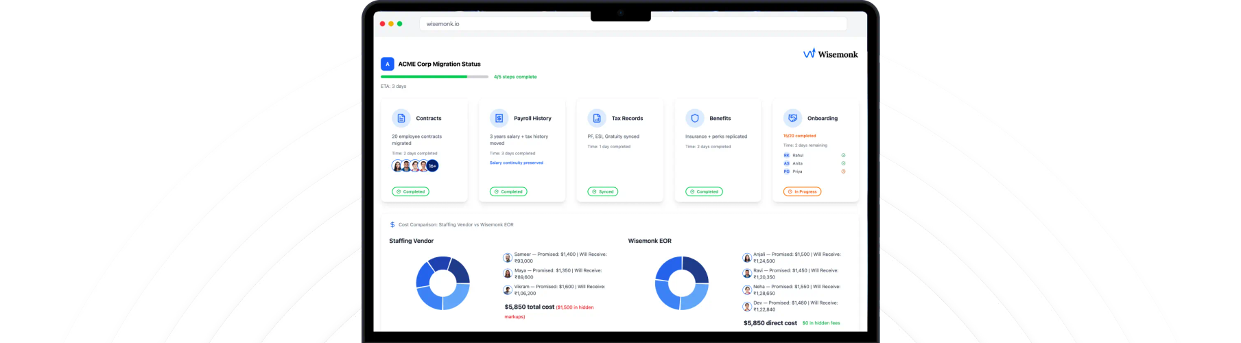Click the 'Sameer — Promised: $1,400' row text
1241x343 pixels.
coord(560,257)
